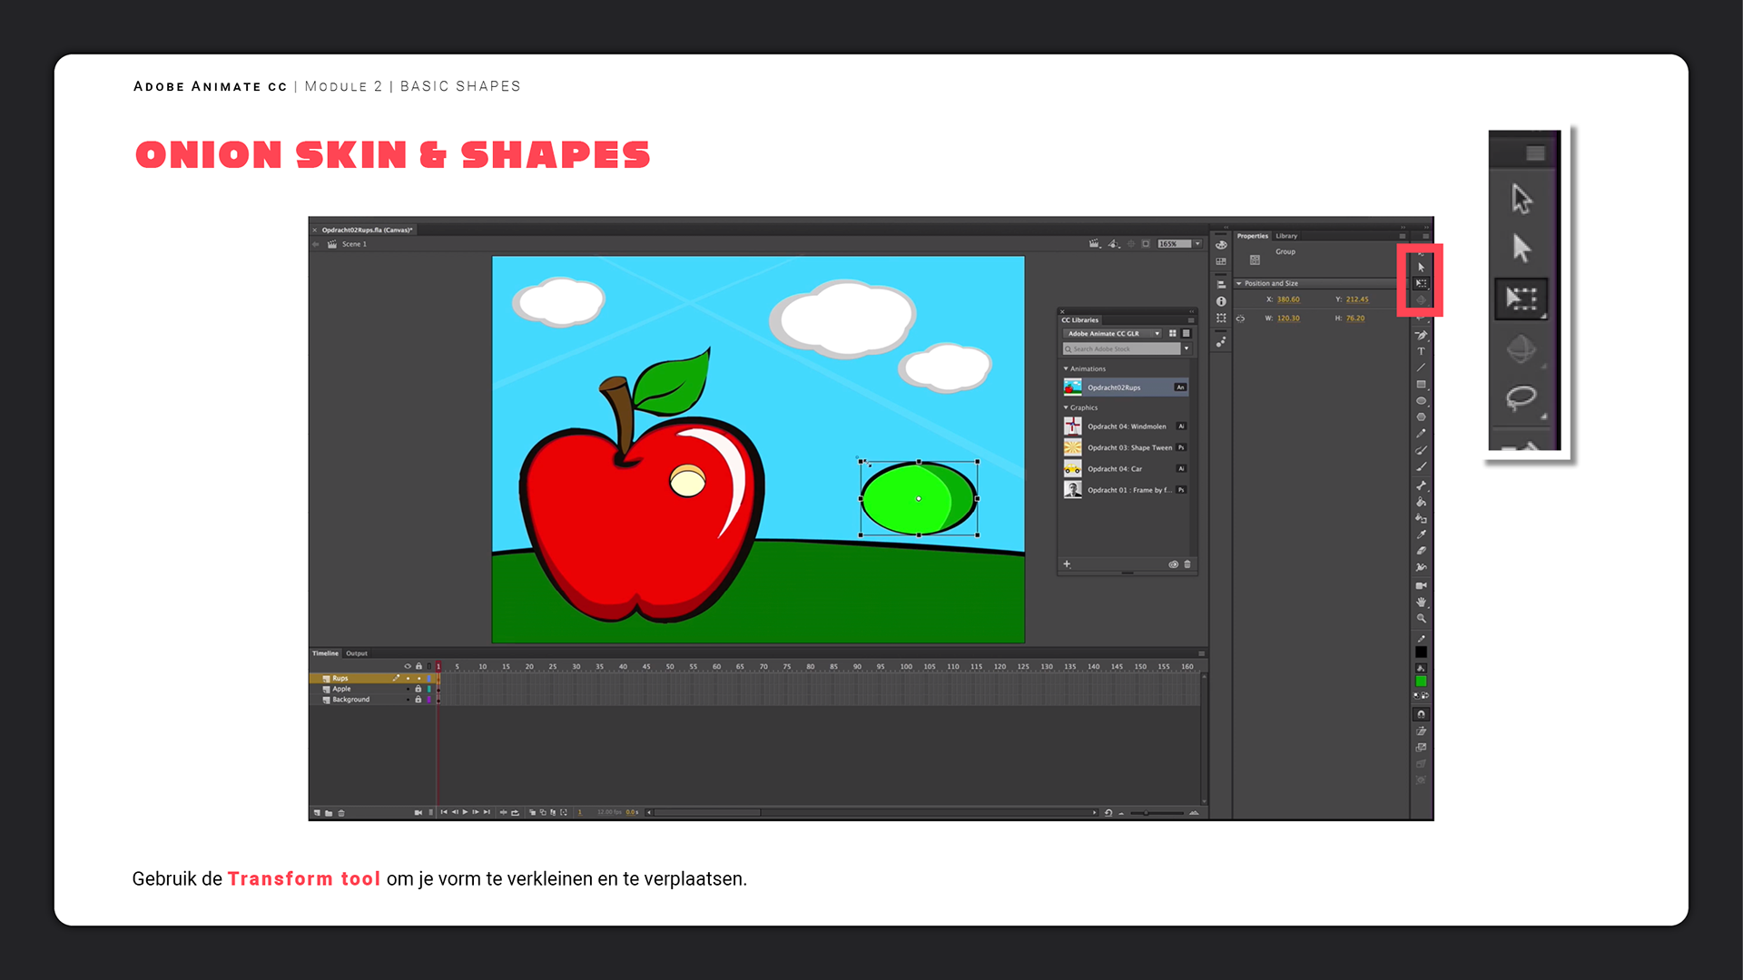
Task: Click the New Layer icon in timeline
Action: point(317,813)
